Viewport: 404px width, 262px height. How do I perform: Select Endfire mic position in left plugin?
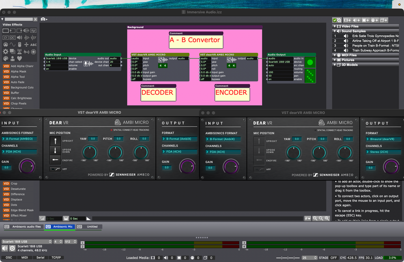tap(55, 160)
